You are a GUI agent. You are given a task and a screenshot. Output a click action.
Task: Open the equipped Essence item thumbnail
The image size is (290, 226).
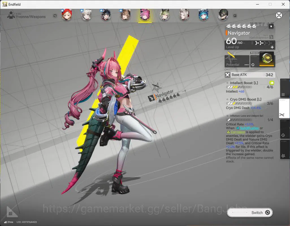pos(267,59)
